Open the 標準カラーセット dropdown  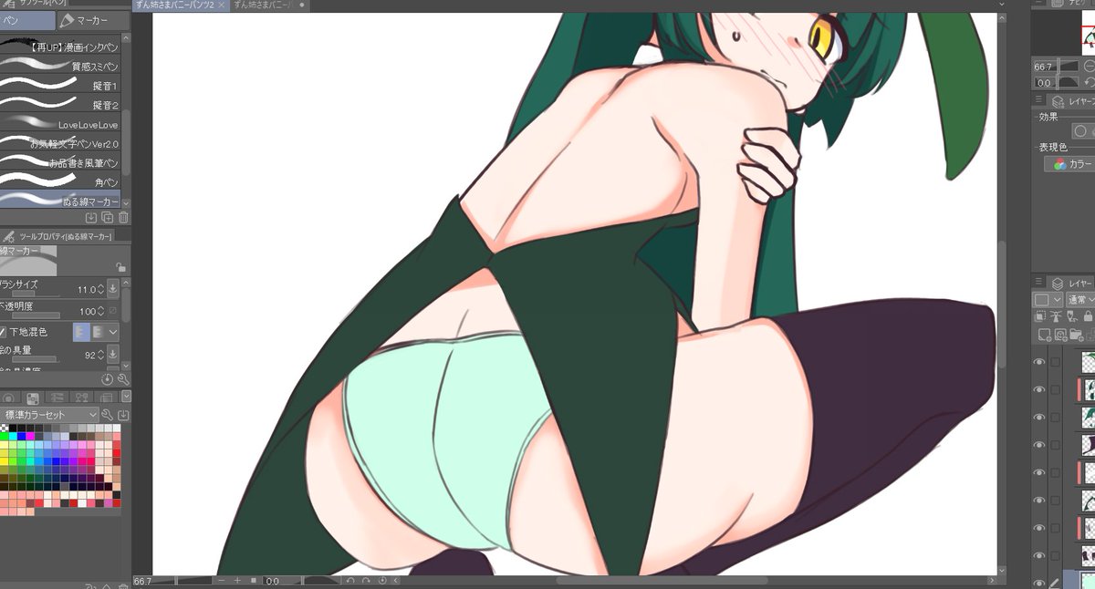(49, 415)
